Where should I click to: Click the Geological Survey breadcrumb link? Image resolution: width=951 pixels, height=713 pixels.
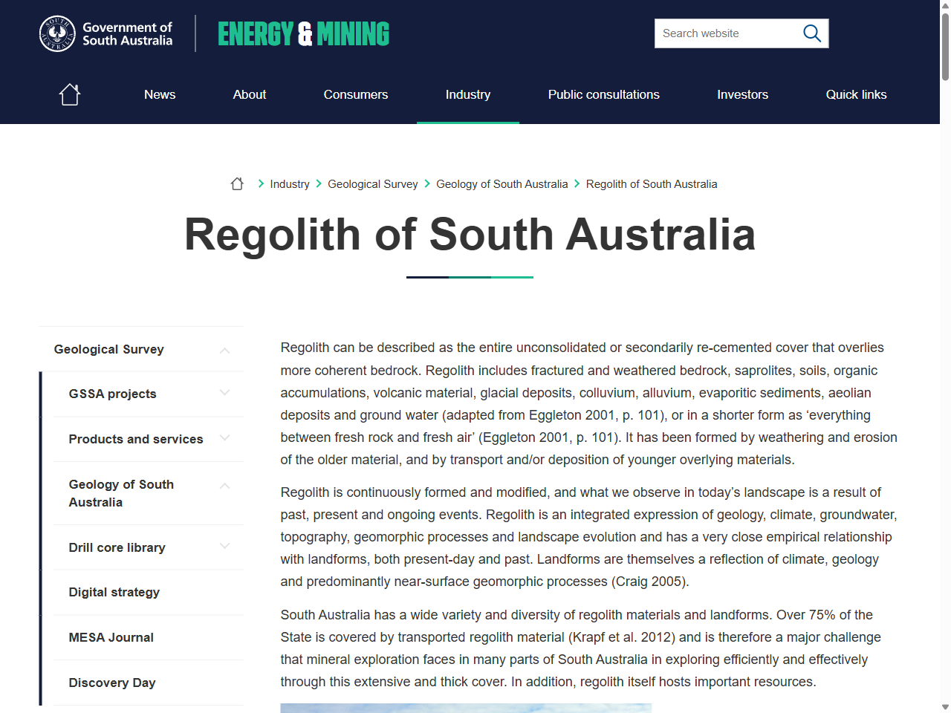point(372,183)
